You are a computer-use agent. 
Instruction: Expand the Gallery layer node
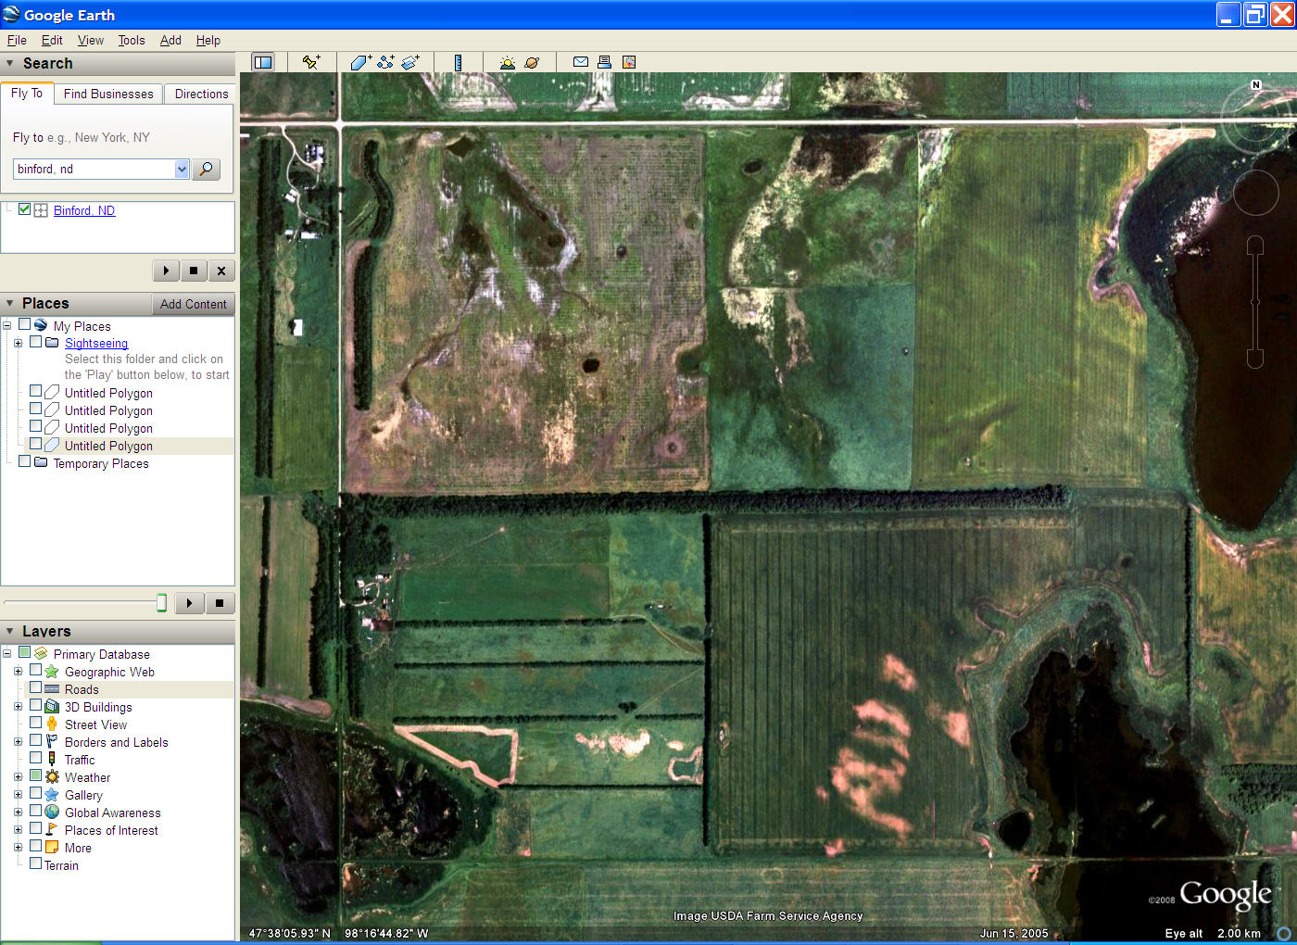point(18,794)
